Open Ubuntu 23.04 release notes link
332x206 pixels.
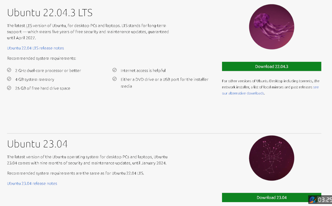pos(32,183)
